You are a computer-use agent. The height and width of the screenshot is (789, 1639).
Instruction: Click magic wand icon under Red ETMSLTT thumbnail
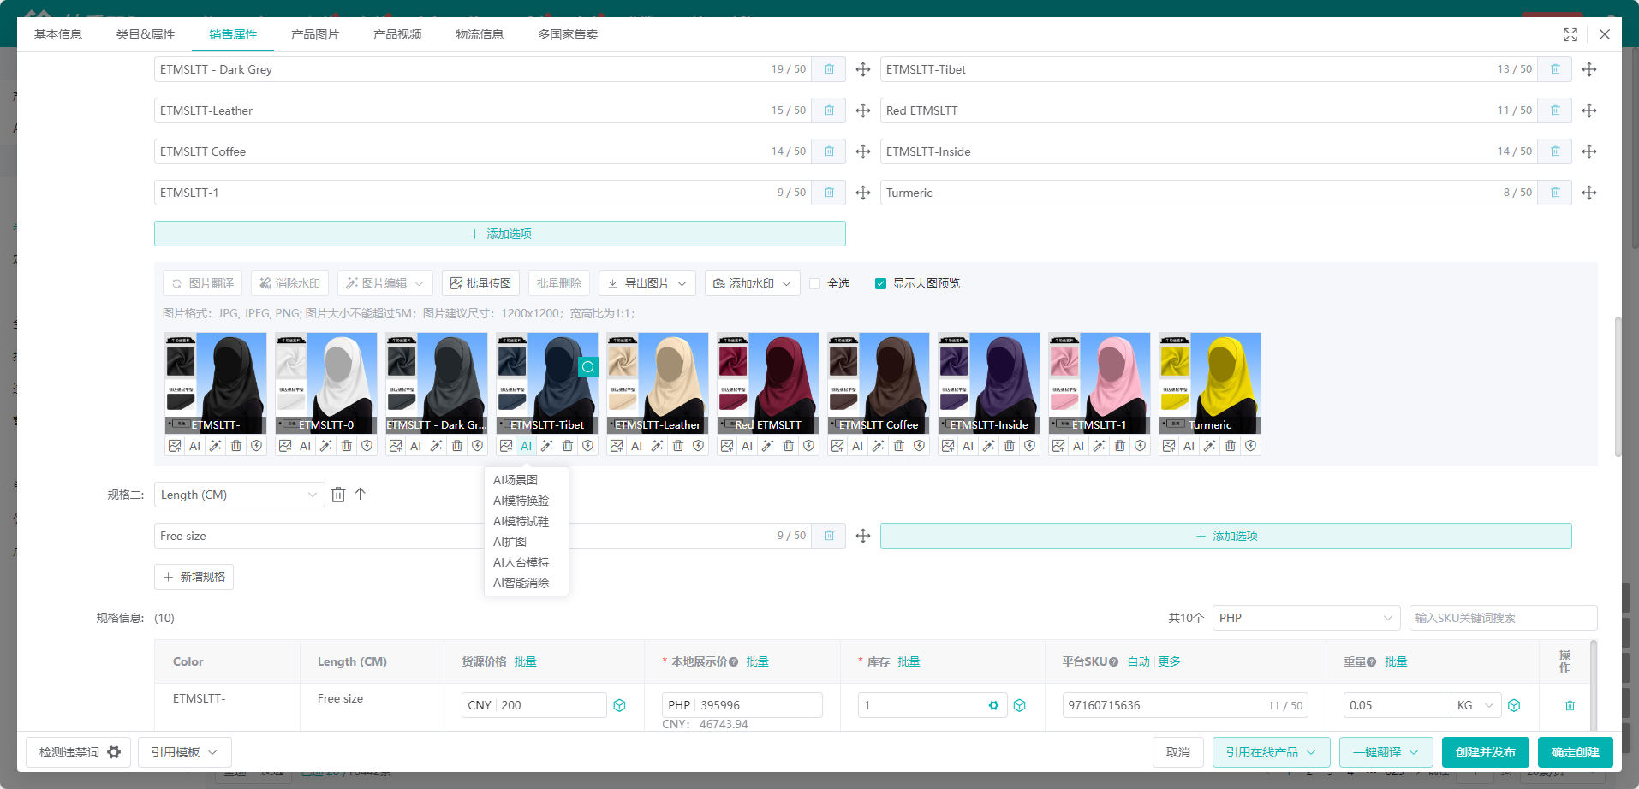[x=768, y=446]
